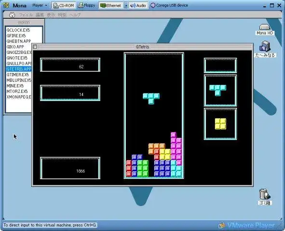Image resolution: width=285 pixels, height=231 pixels.
Task: Click the mokon window title bar
Action: pyautogui.click(x=24, y=22)
